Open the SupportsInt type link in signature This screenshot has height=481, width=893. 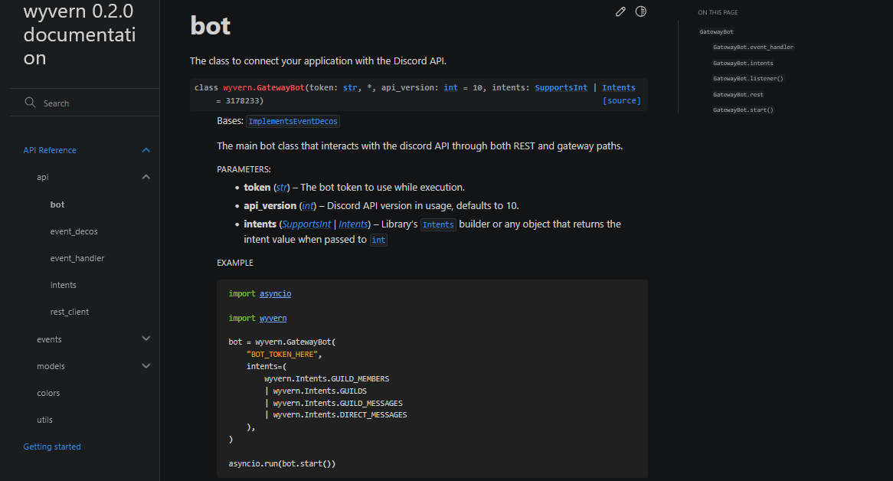[561, 87]
